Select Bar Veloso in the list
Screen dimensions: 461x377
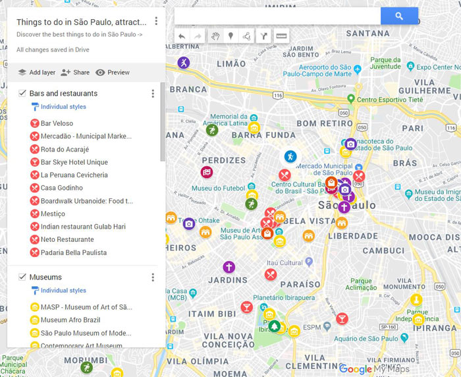(51, 123)
